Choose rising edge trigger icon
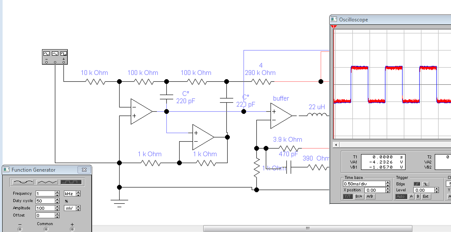This screenshot has width=451, height=232. (x=417, y=184)
